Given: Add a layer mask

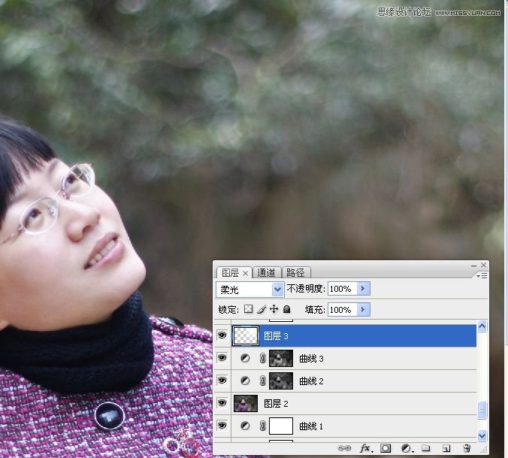Looking at the screenshot, I should 386,448.
